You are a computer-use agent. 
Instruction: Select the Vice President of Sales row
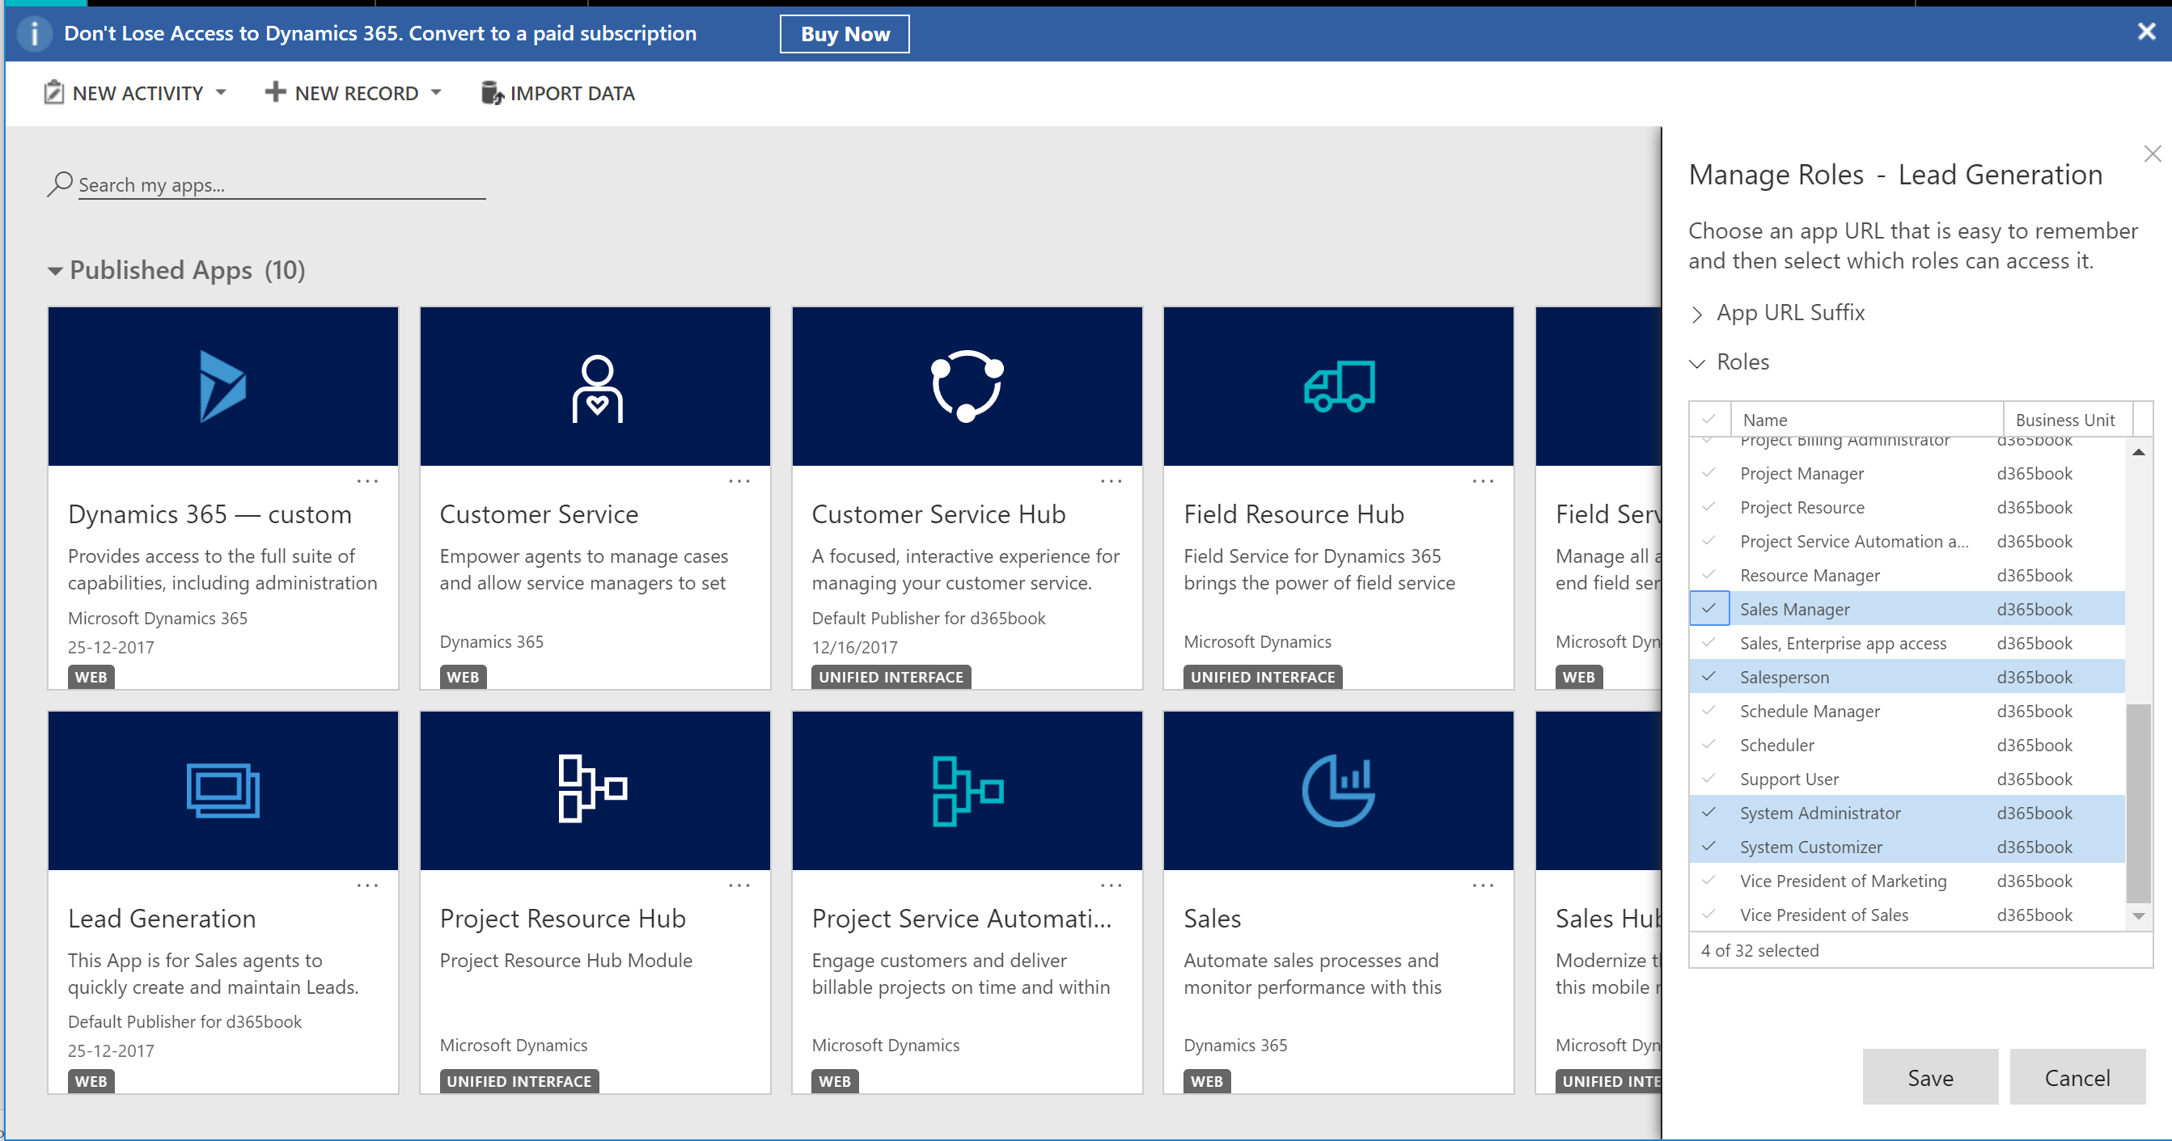pos(1907,915)
